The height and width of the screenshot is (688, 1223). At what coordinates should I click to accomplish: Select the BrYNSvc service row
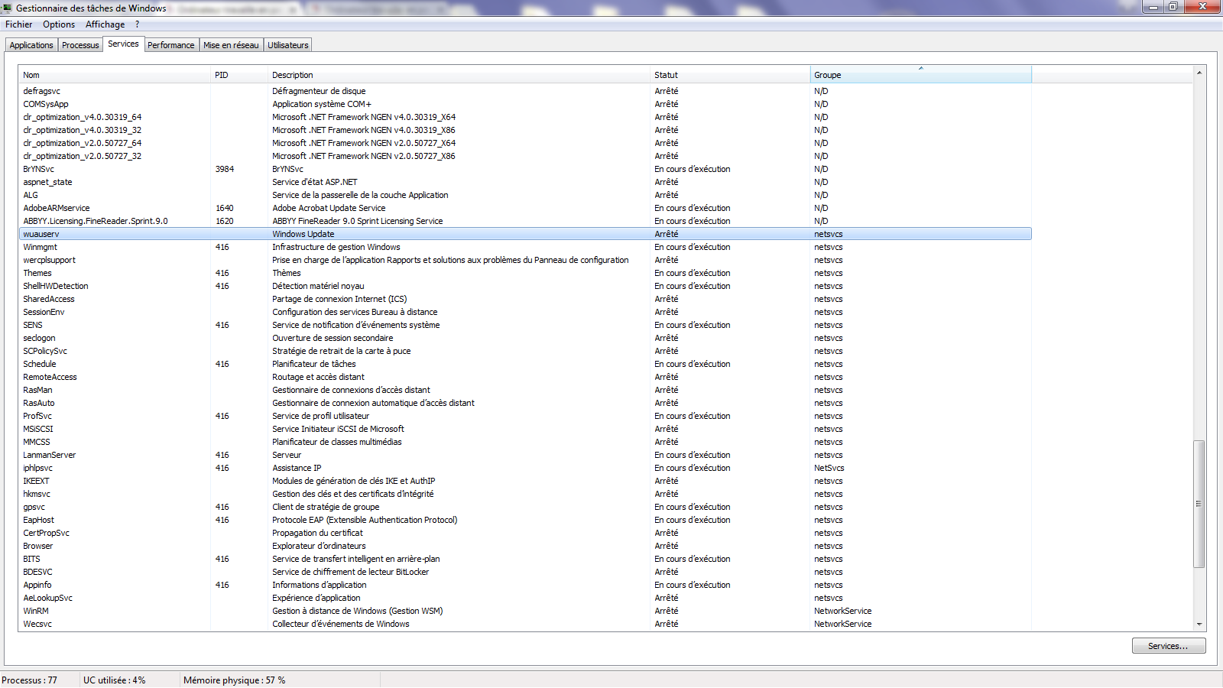click(x=525, y=169)
